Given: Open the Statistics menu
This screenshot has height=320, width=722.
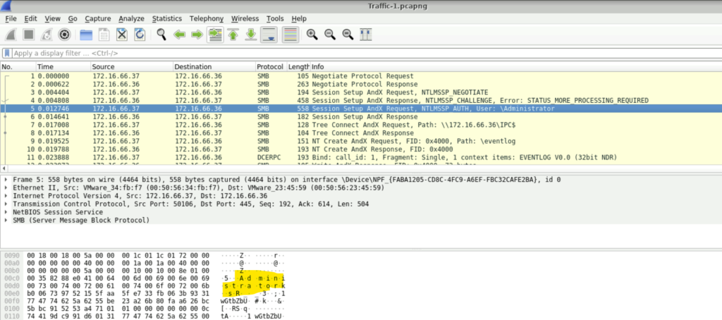Looking at the screenshot, I should pos(166,18).
